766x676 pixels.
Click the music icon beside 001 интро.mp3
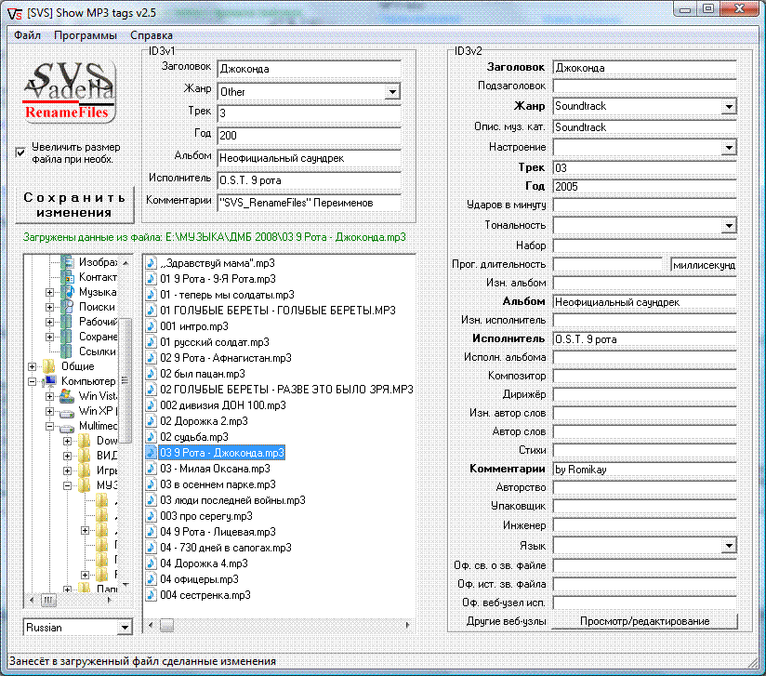[x=152, y=326]
